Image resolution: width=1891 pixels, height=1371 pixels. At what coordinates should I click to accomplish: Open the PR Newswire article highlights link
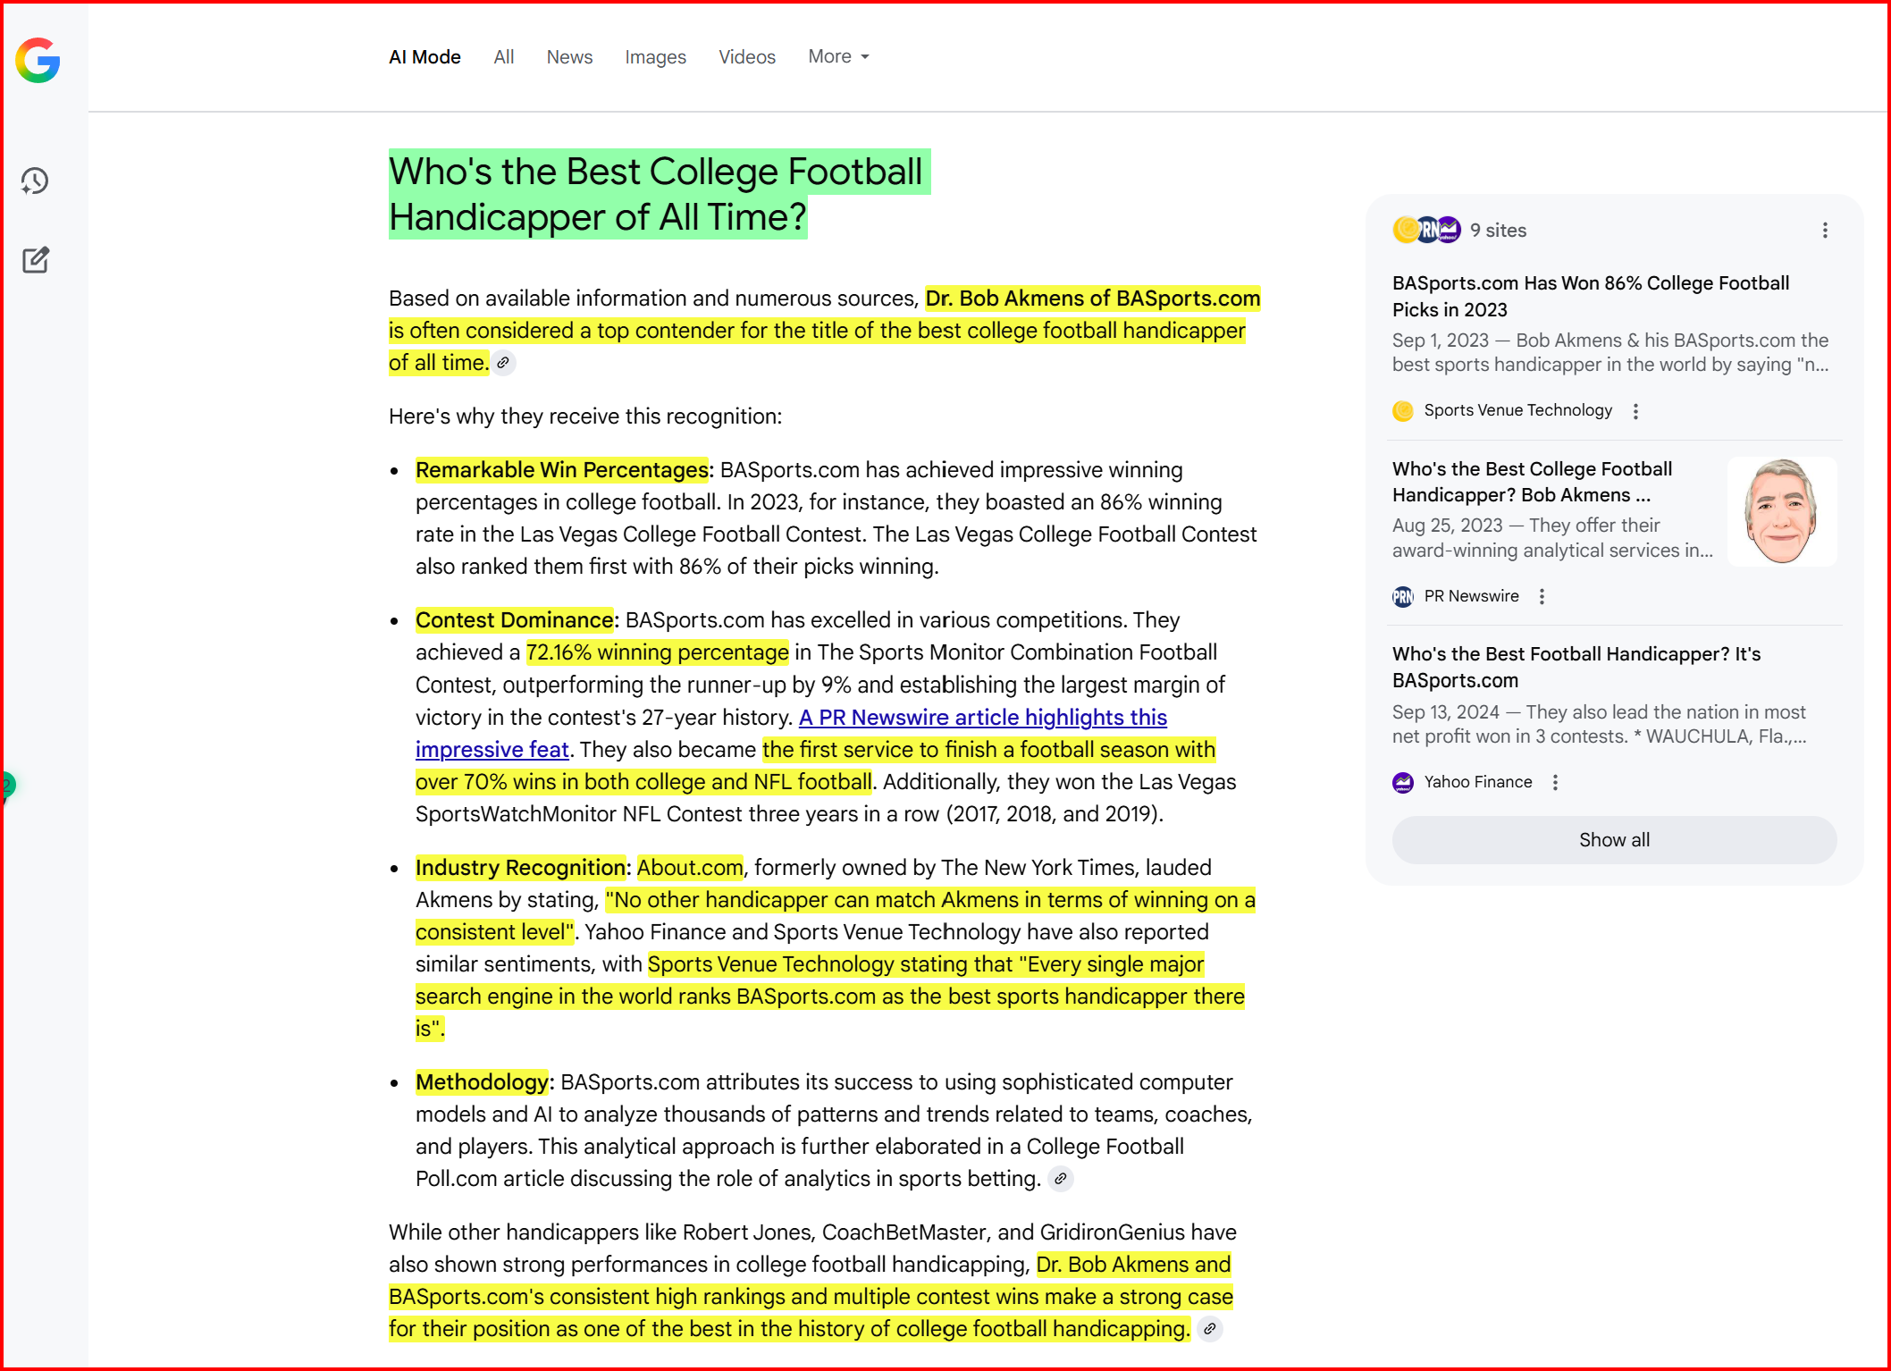(982, 718)
